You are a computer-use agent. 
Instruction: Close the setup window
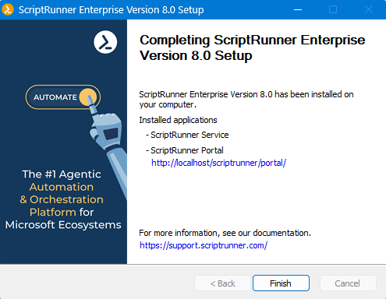coord(369,9)
